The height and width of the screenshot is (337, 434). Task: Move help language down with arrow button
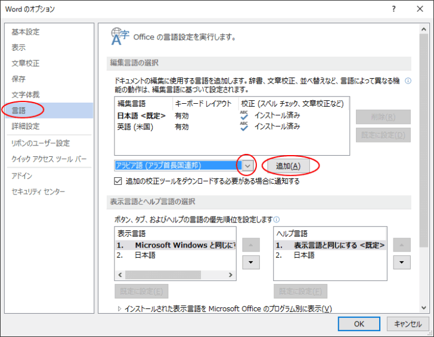pos(402,262)
